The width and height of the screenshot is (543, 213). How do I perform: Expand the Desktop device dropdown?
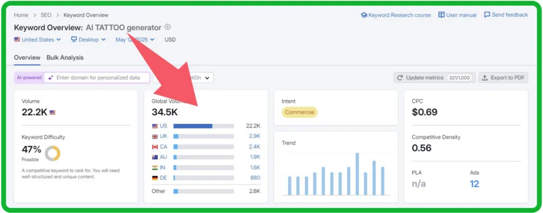pos(88,40)
